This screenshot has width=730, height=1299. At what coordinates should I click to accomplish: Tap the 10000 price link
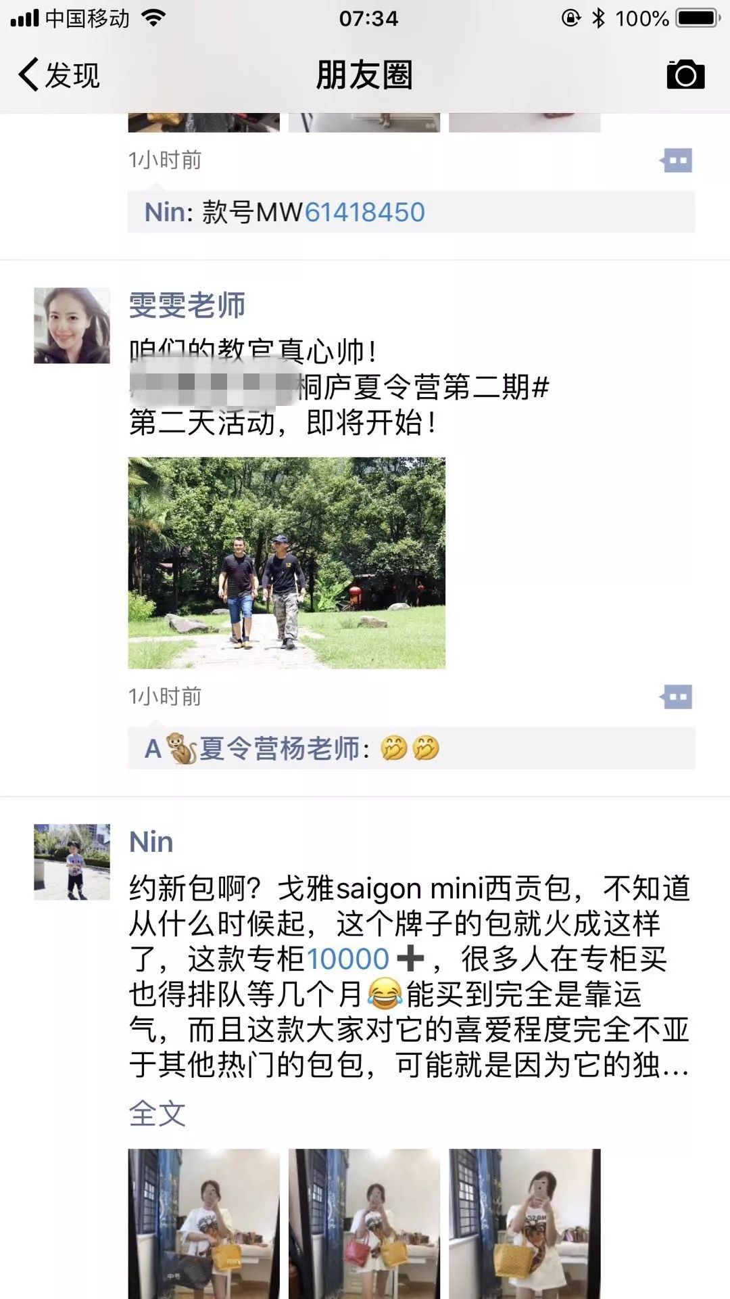click(x=347, y=959)
